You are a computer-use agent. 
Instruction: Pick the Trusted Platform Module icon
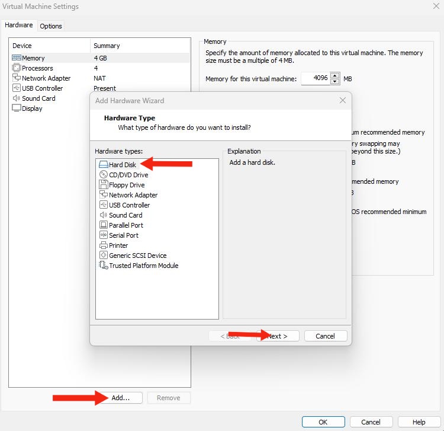coord(104,266)
